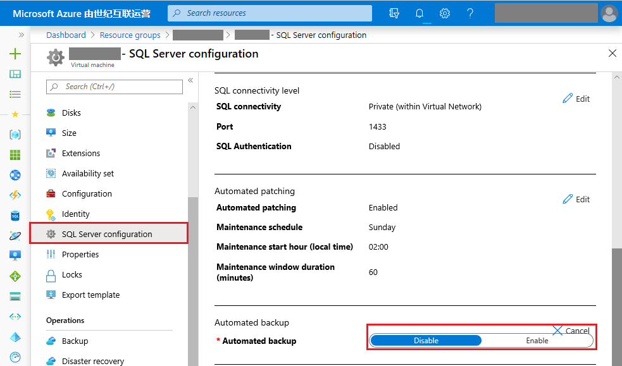The width and height of the screenshot is (622, 366).
Task: Open the help question mark icon
Action: click(x=470, y=13)
